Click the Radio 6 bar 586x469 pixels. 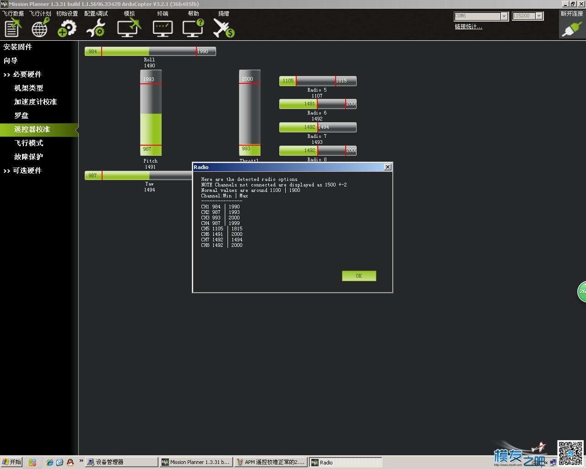(318, 104)
